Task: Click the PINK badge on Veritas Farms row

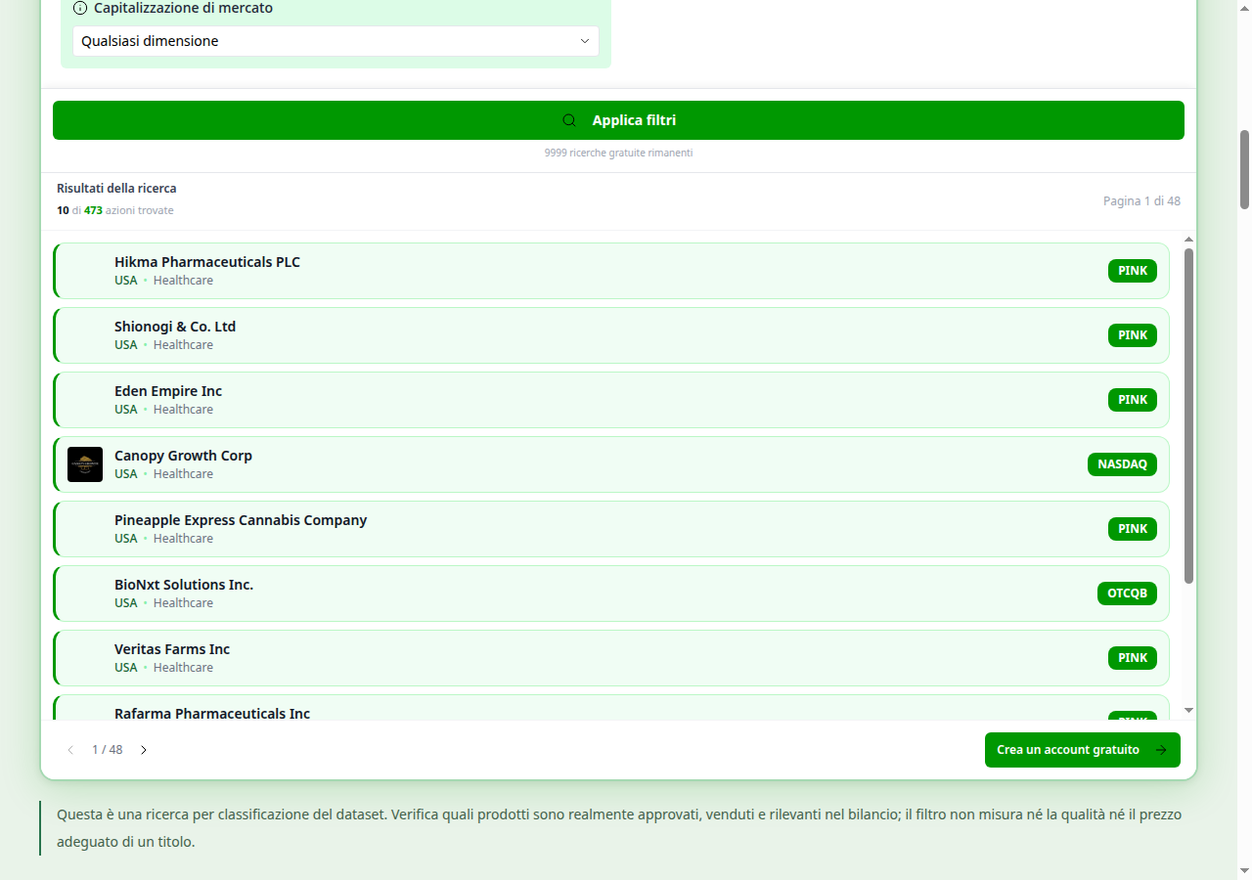Action: tap(1133, 658)
